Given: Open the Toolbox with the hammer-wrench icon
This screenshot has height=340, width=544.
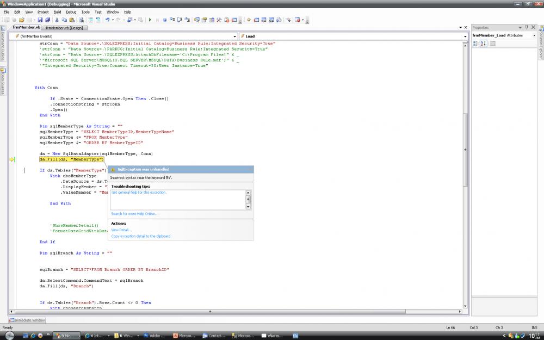Looking at the screenshot, I should click(219, 20).
